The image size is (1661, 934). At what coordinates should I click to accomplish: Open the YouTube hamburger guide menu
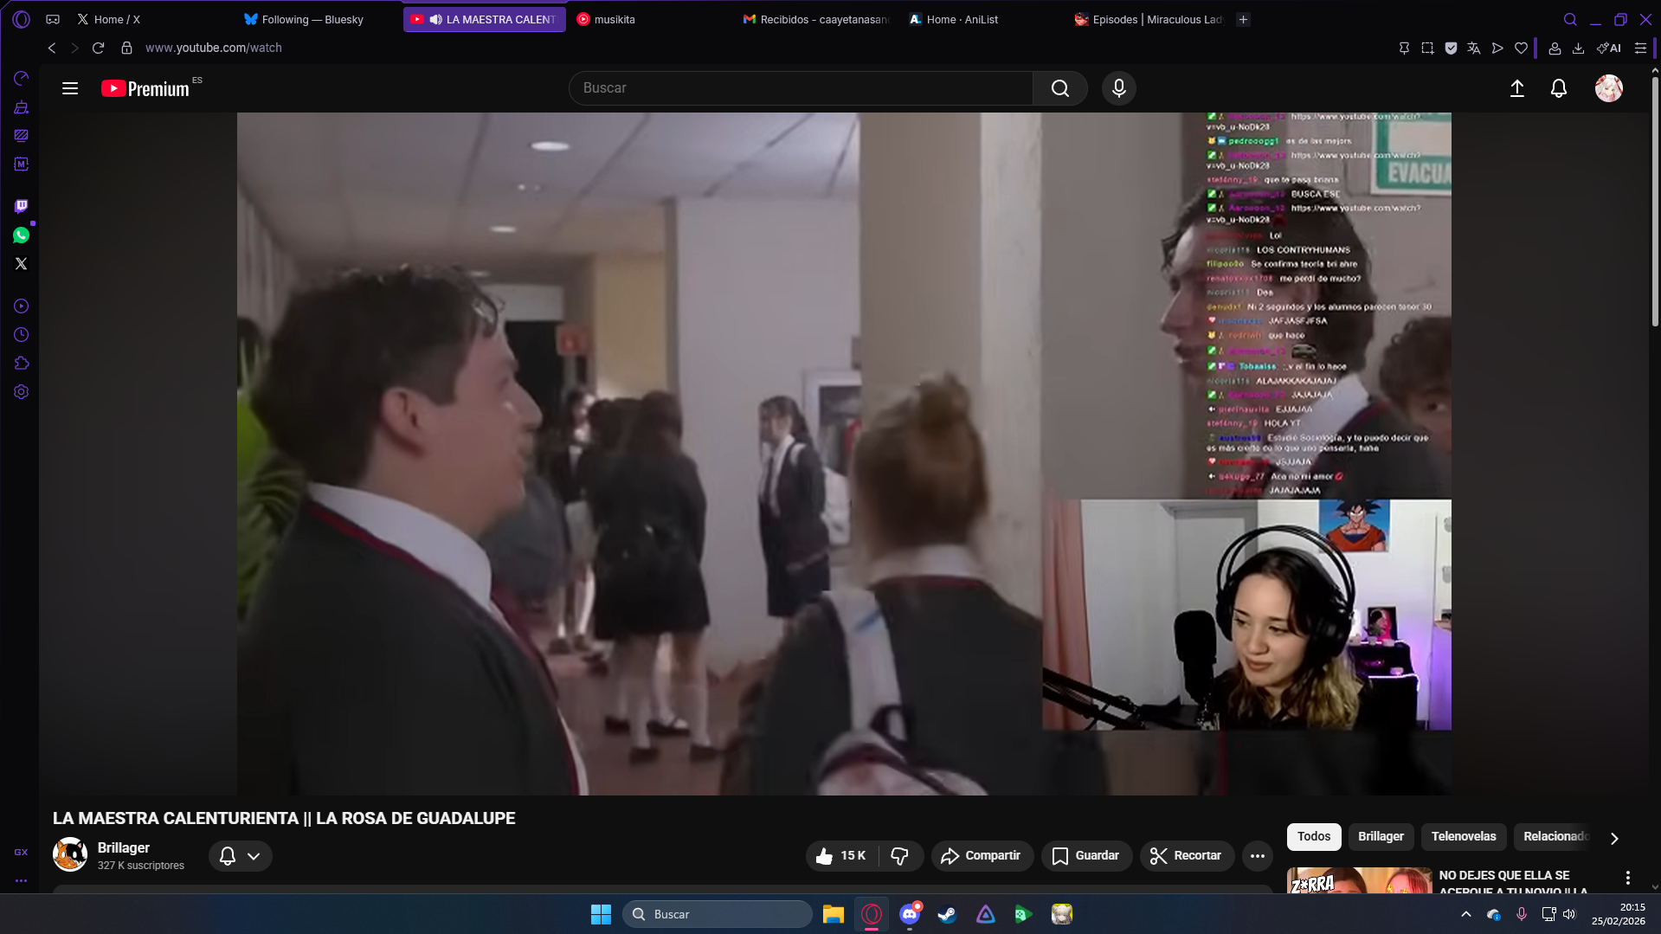70,88
